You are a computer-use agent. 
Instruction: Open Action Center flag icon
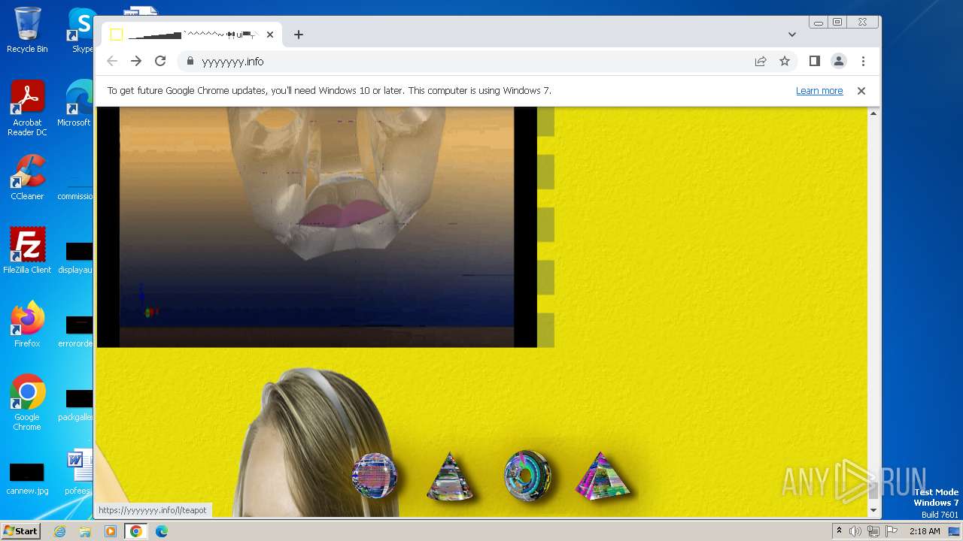pos(891,531)
